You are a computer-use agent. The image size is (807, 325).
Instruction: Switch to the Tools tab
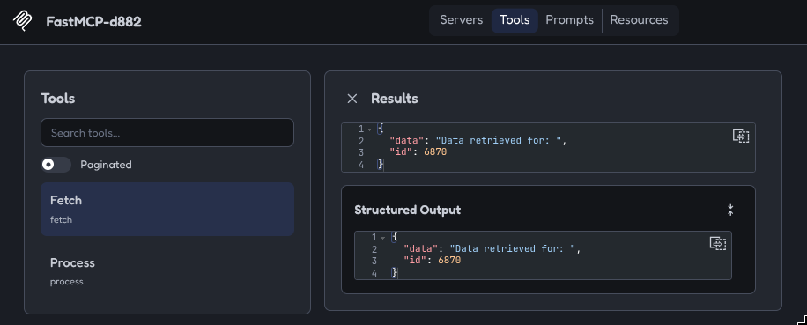(515, 20)
